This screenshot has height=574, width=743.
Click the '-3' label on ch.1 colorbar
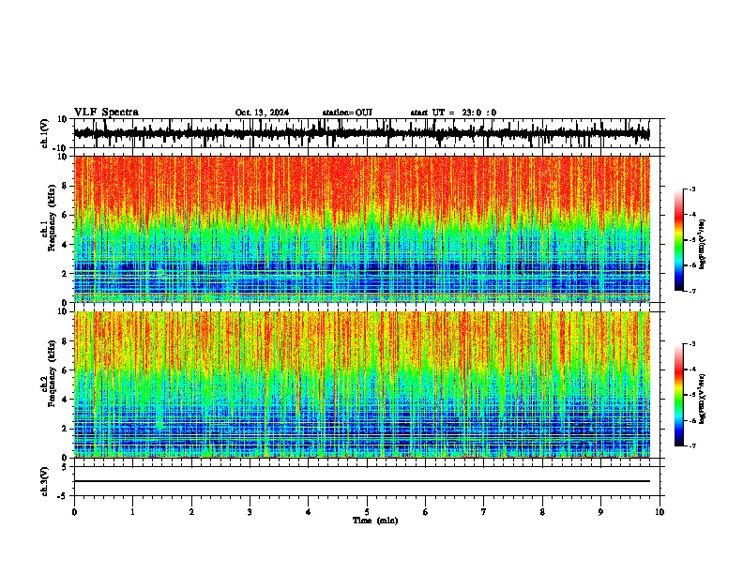tap(691, 189)
